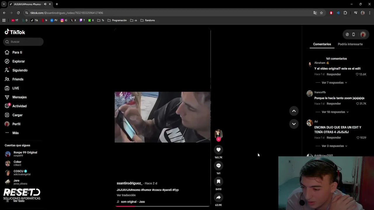
Task: Mute the tab via speaker icon
Action: coord(45,4)
